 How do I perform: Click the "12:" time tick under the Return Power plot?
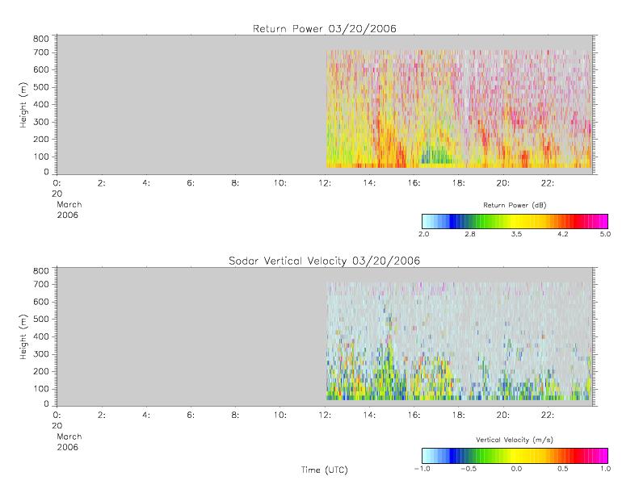(325, 183)
